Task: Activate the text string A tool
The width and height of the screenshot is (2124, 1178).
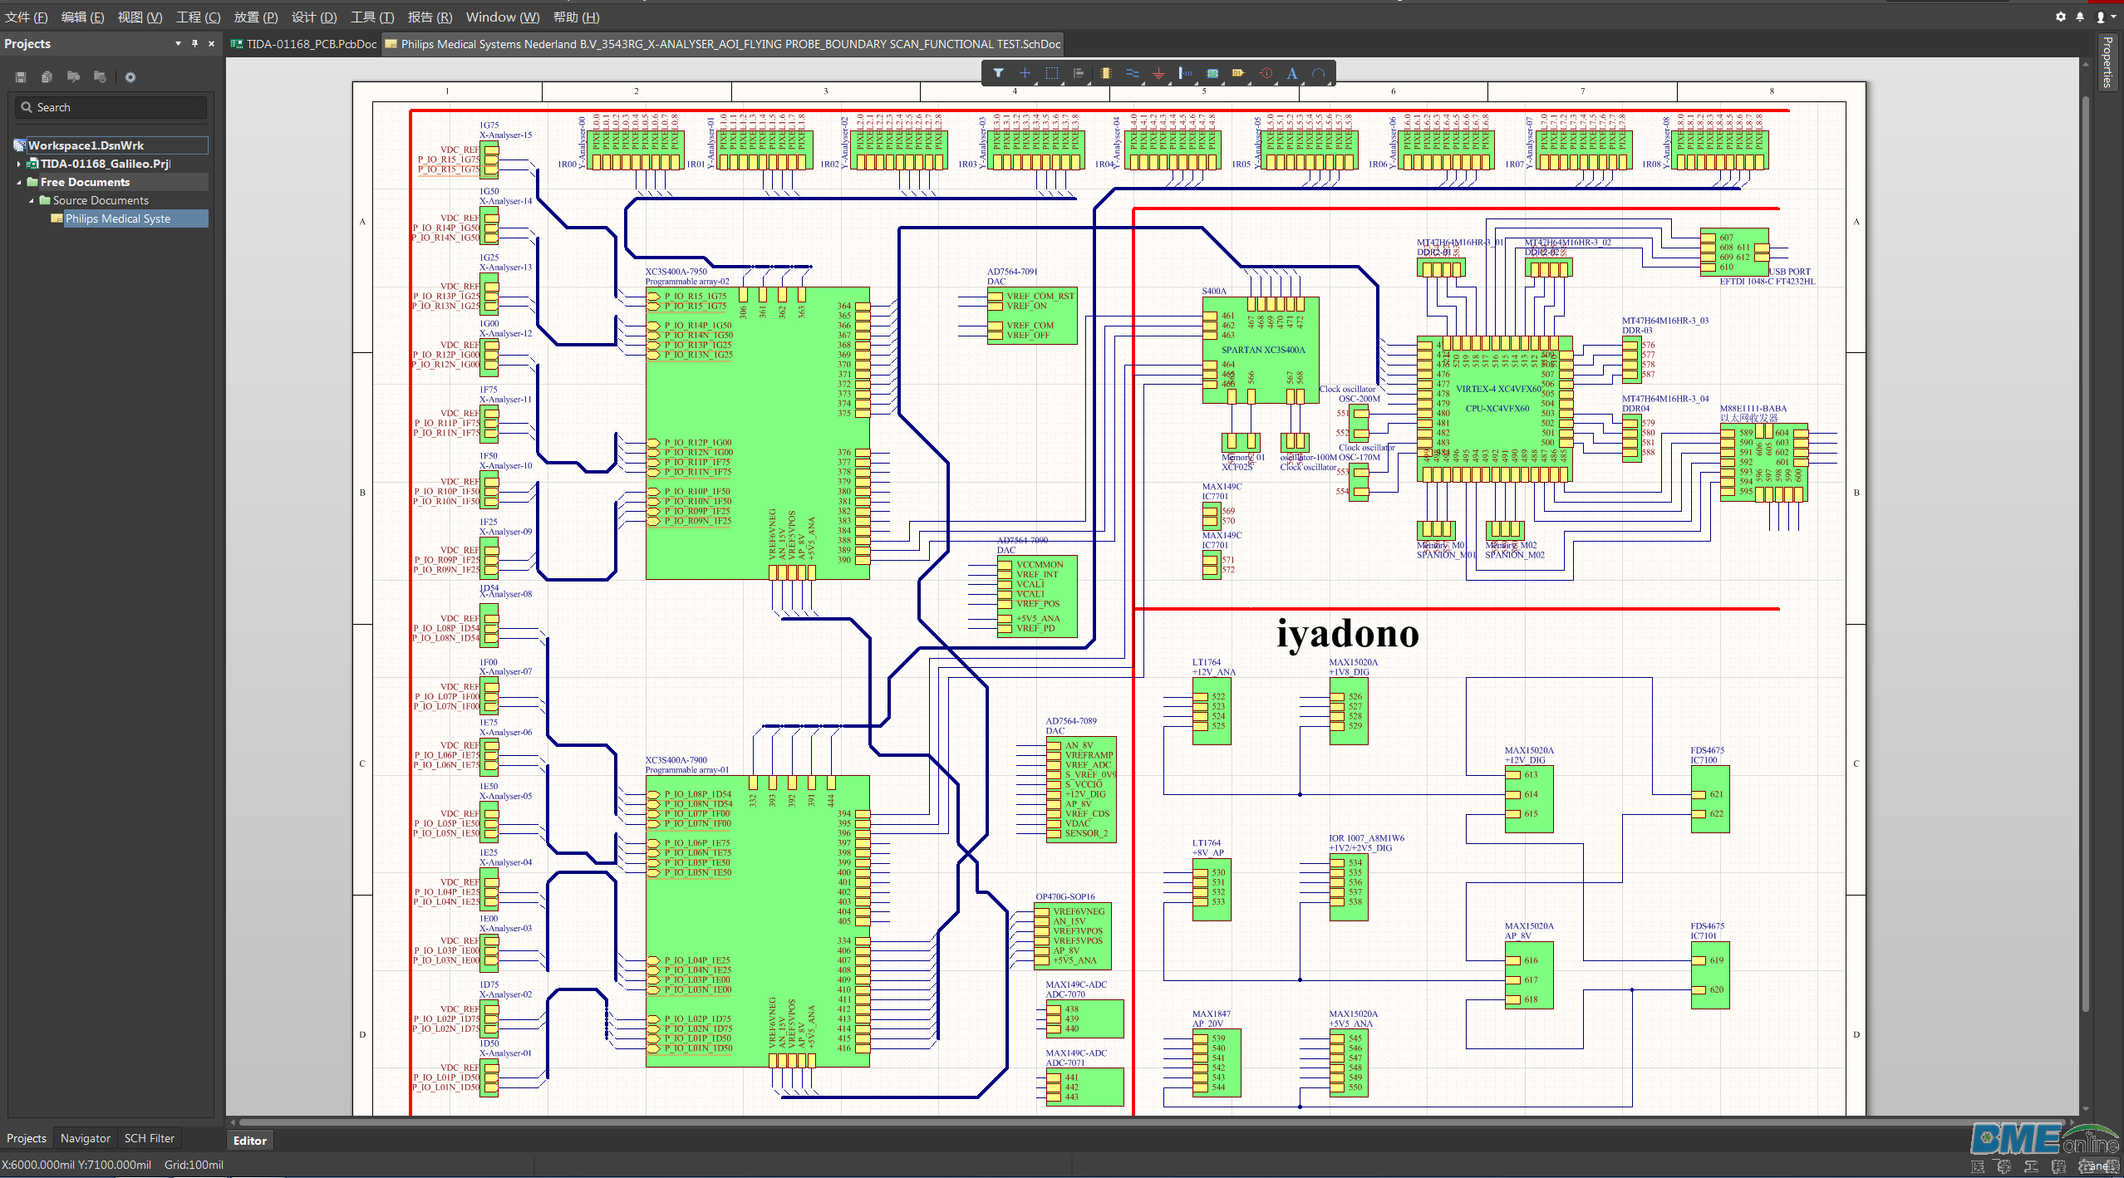Action: click(1292, 73)
